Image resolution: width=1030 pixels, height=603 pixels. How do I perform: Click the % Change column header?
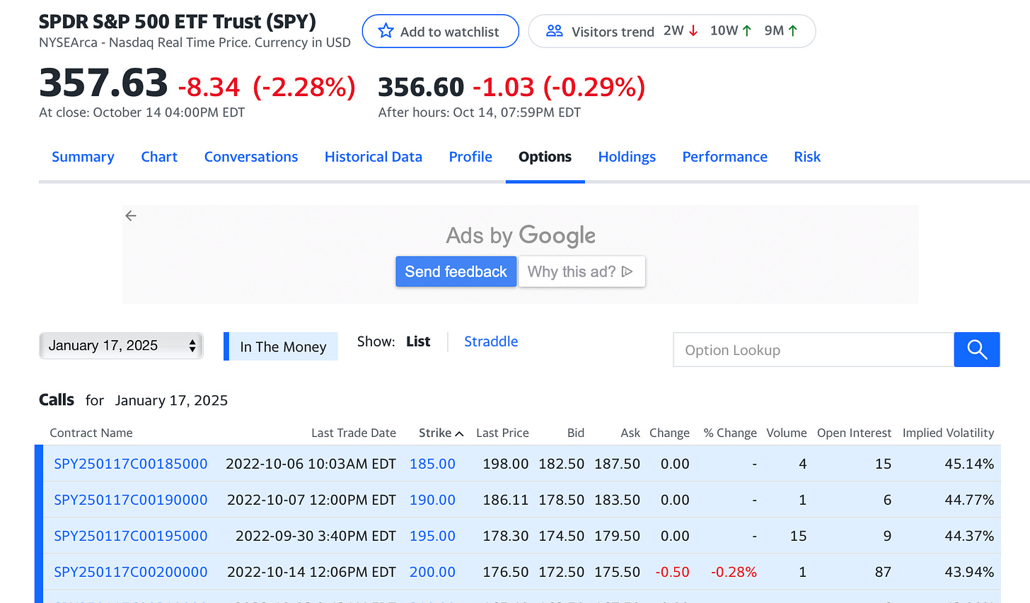(730, 433)
